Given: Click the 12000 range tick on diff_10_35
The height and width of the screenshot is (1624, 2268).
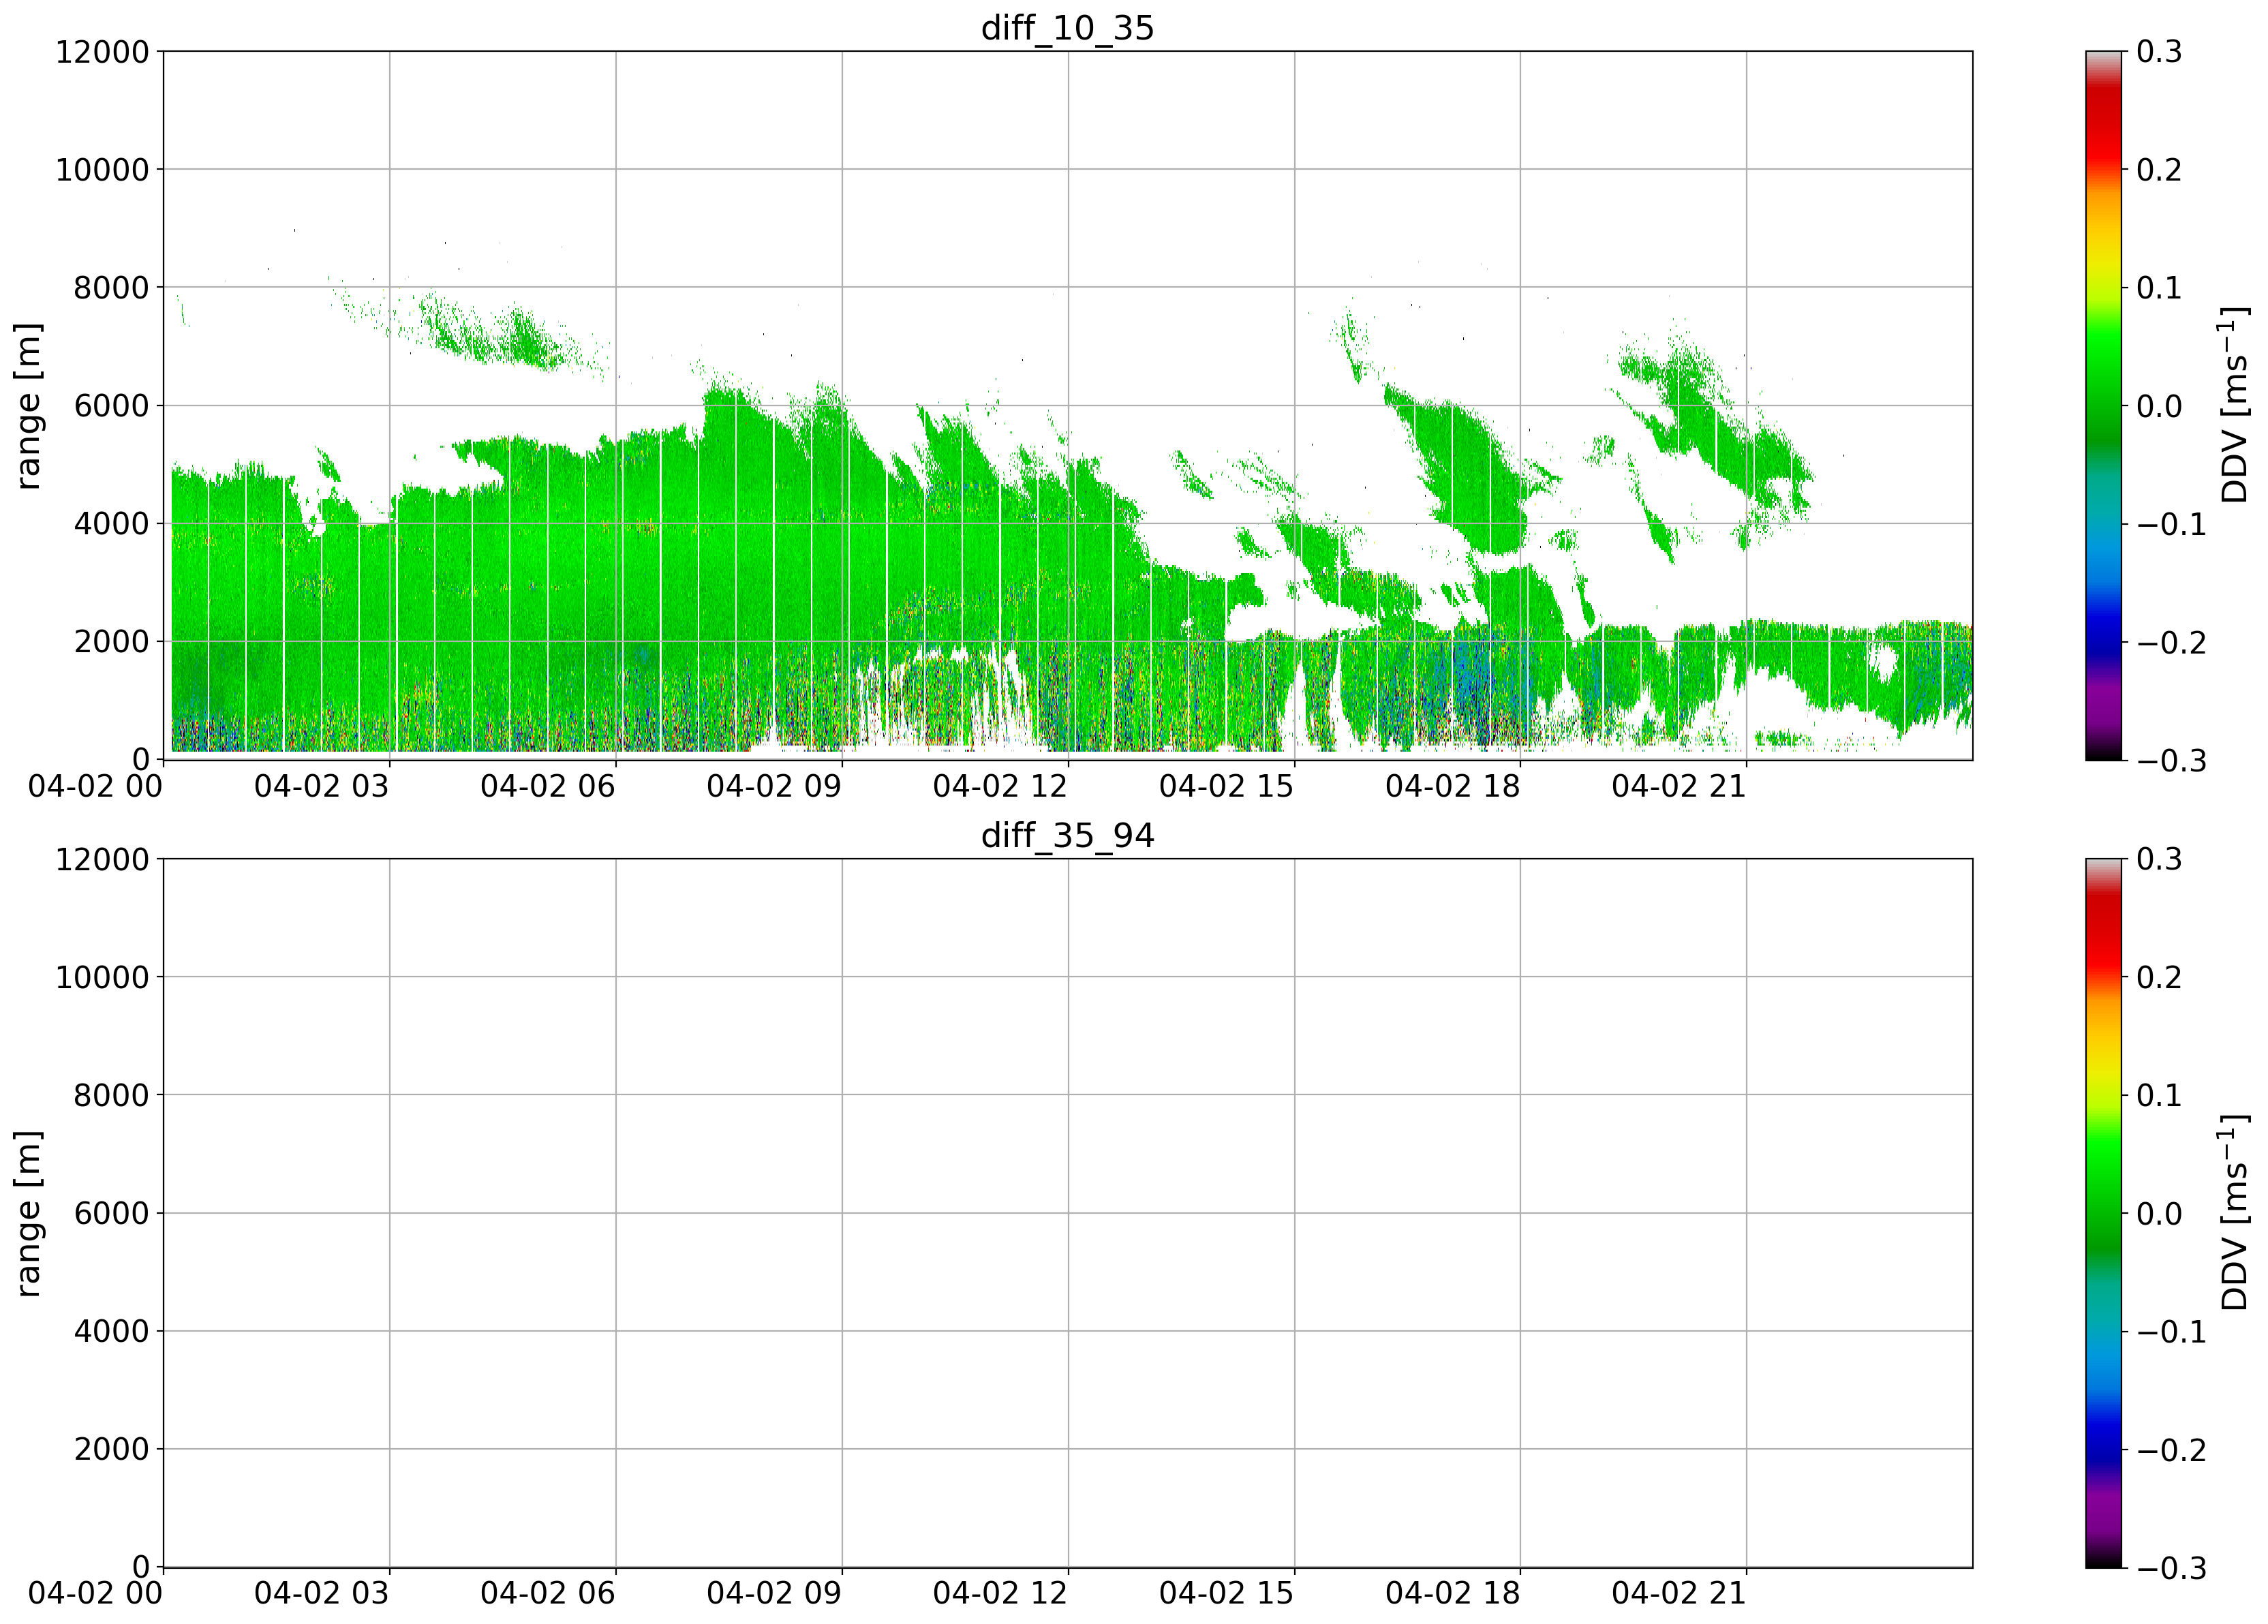Looking at the screenshot, I should tap(102, 52).
